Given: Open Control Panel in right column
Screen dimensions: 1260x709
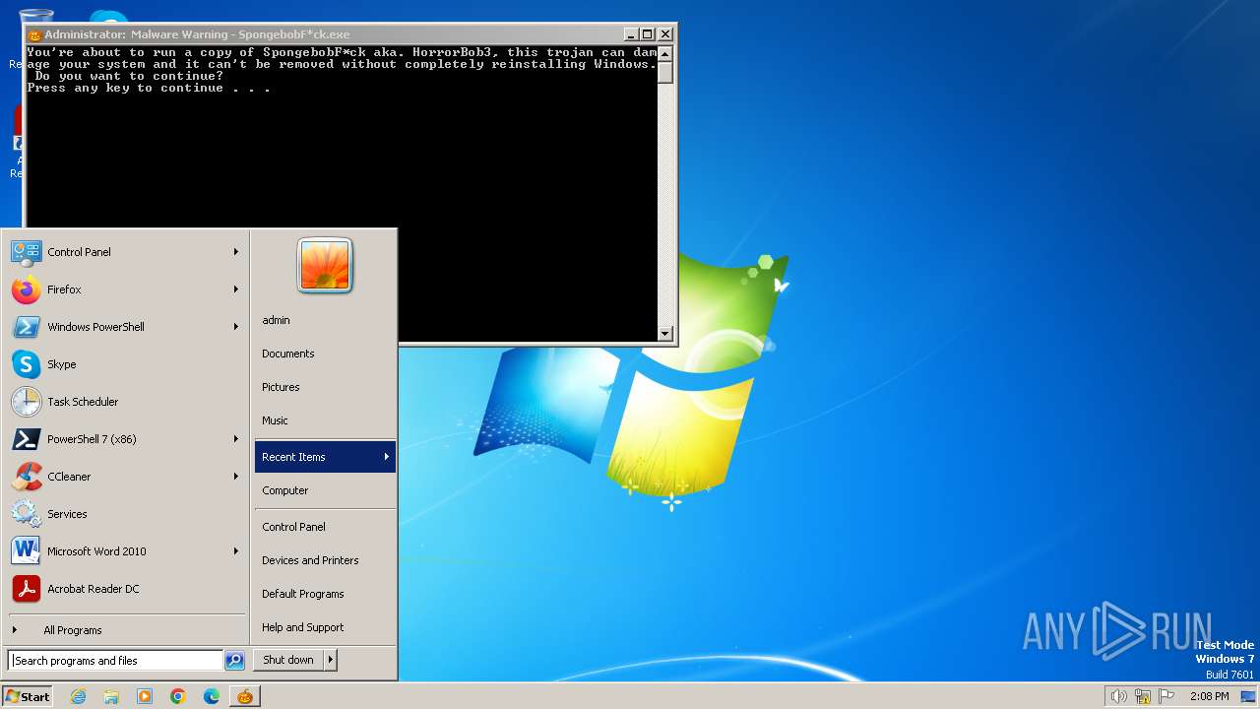Looking at the screenshot, I should click(325, 527).
